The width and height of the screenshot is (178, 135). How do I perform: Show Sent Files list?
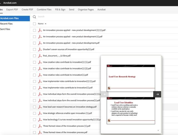click(x=5, y=29)
